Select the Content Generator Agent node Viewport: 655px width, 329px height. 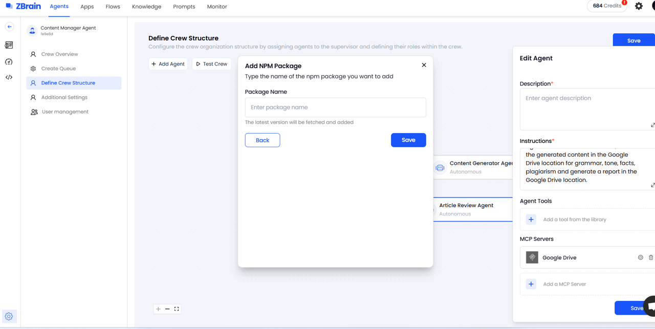point(473,167)
